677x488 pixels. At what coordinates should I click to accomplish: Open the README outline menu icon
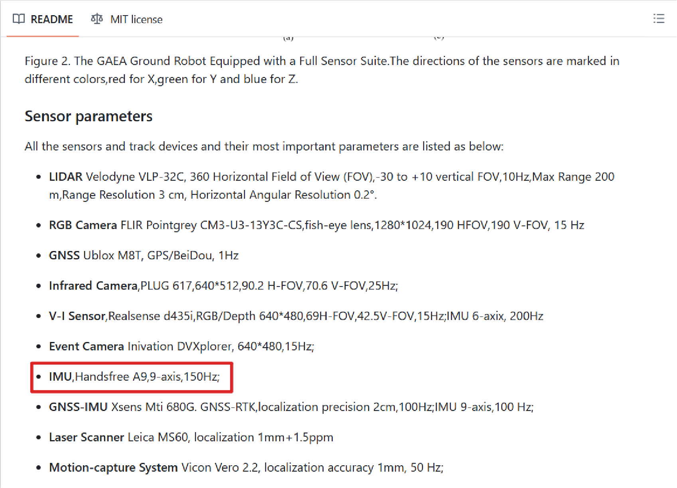[659, 19]
